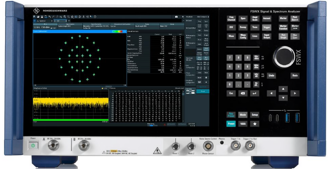
Task: Click the 12 GHz reference level readout
Action: pyautogui.click(x=42, y=27)
